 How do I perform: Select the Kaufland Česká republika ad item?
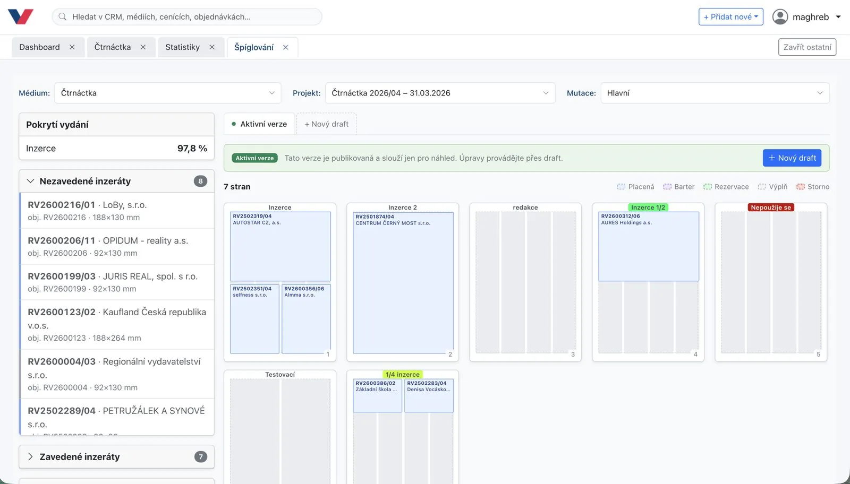(x=117, y=324)
